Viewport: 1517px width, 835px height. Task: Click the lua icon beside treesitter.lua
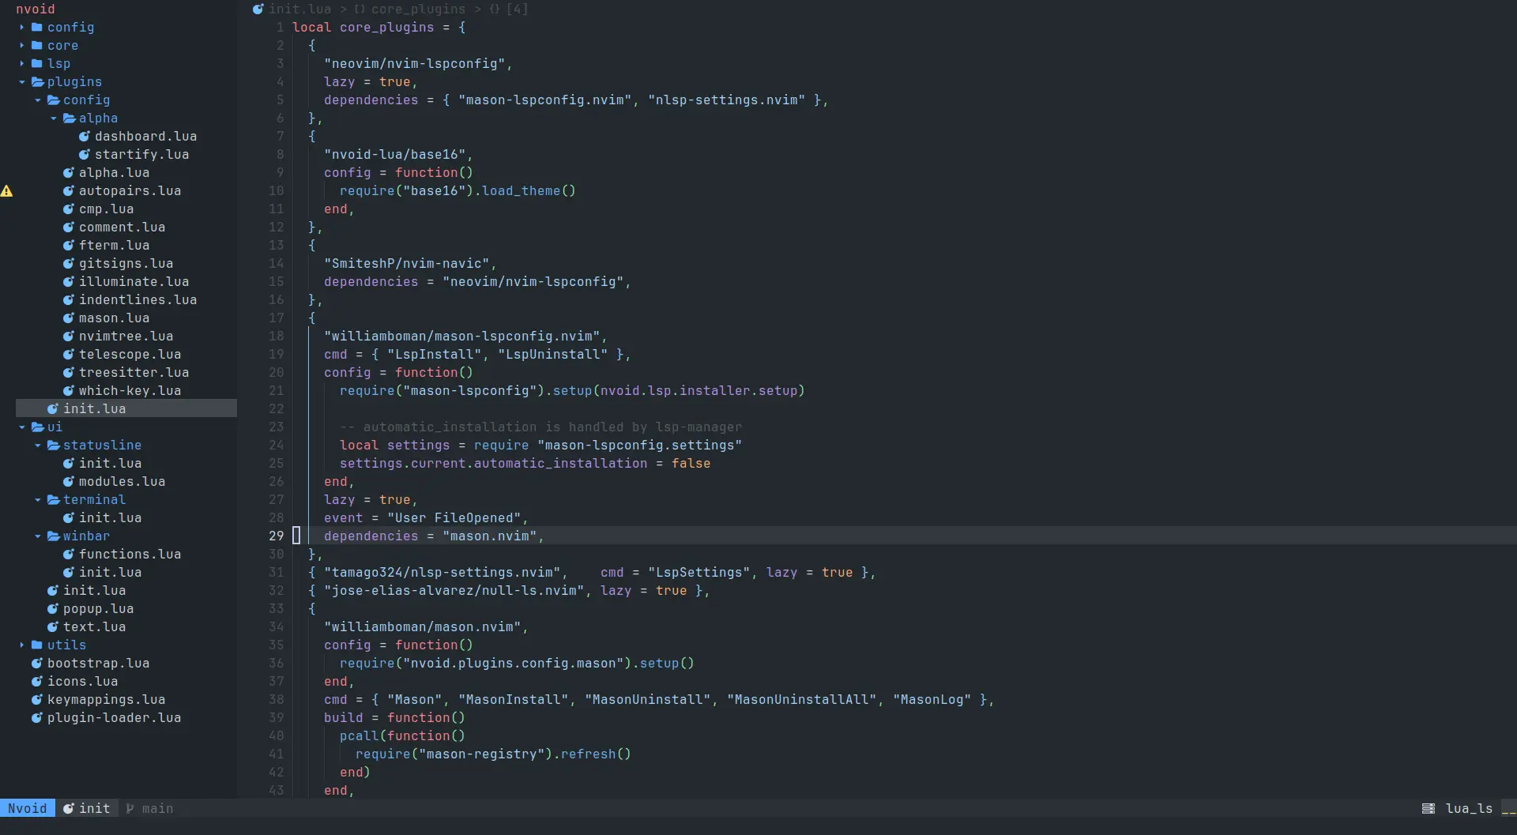pos(69,373)
